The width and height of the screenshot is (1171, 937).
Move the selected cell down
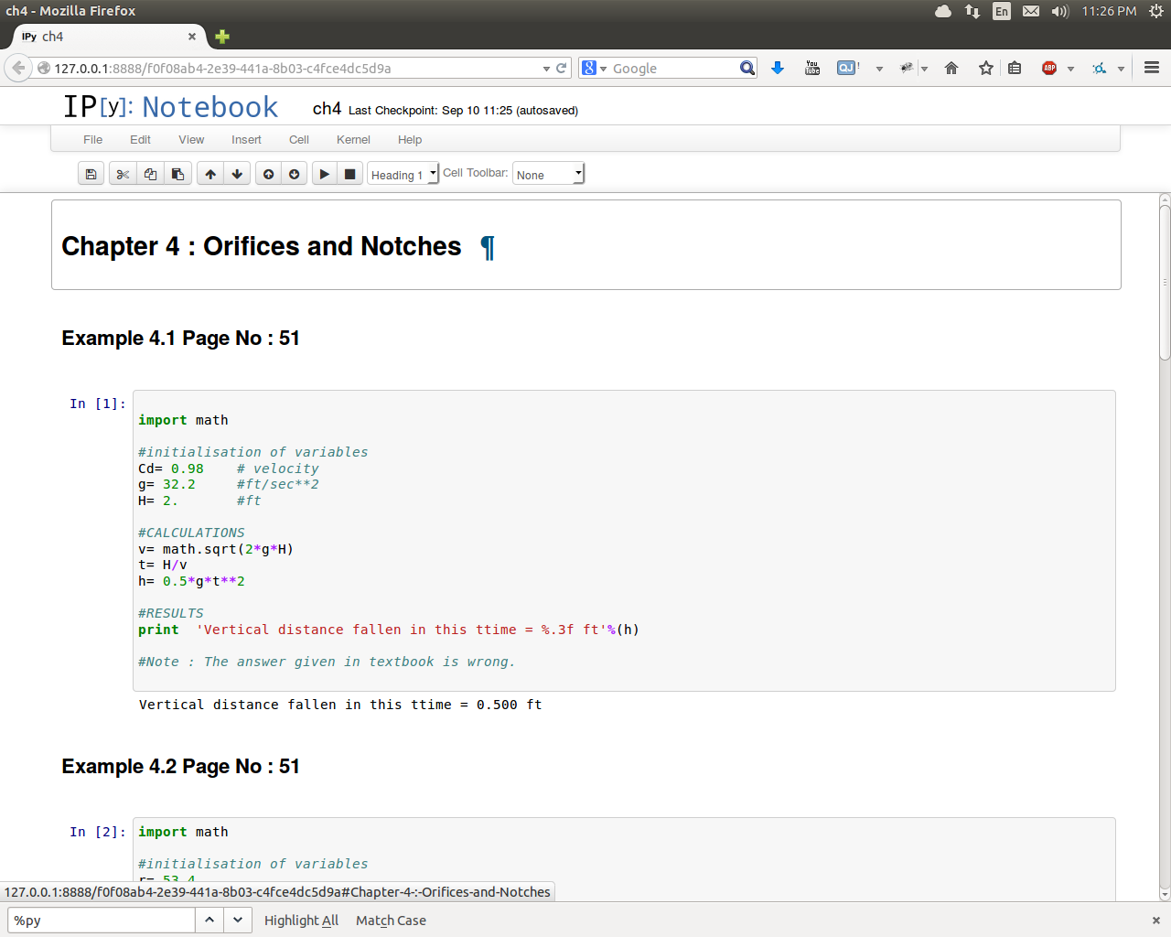[237, 174]
